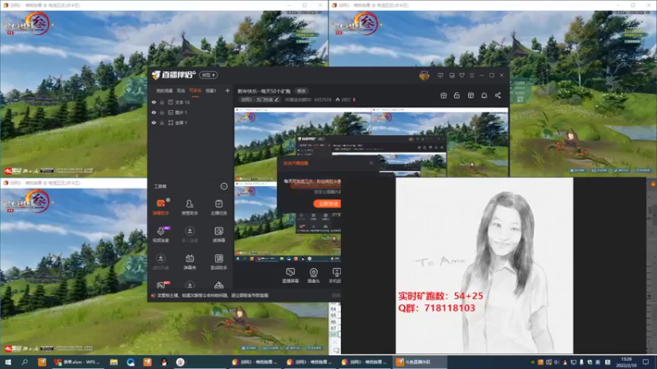Select the 全屏 1 layer row
This screenshot has width=657, height=369.
pos(191,122)
